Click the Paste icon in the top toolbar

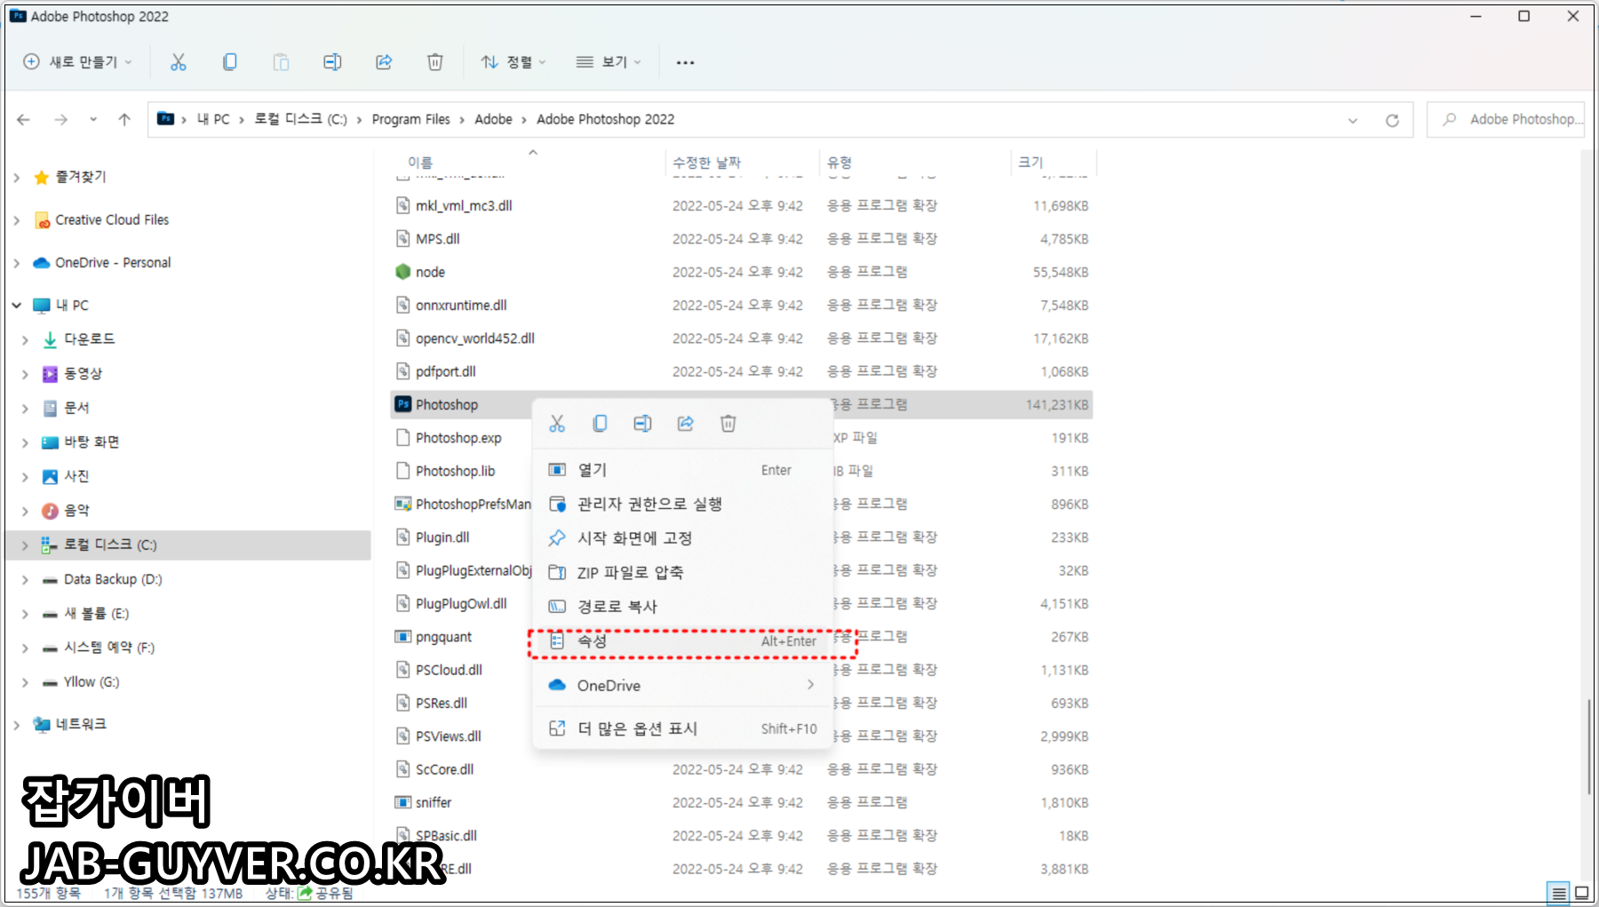281,62
